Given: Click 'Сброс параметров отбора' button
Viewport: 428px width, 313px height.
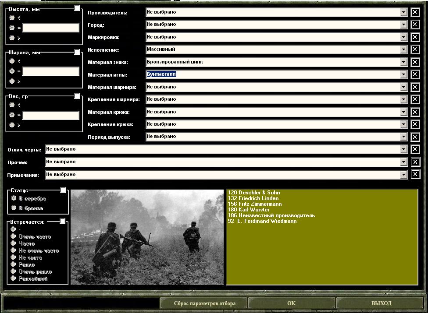Looking at the screenshot, I should [x=204, y=303].
